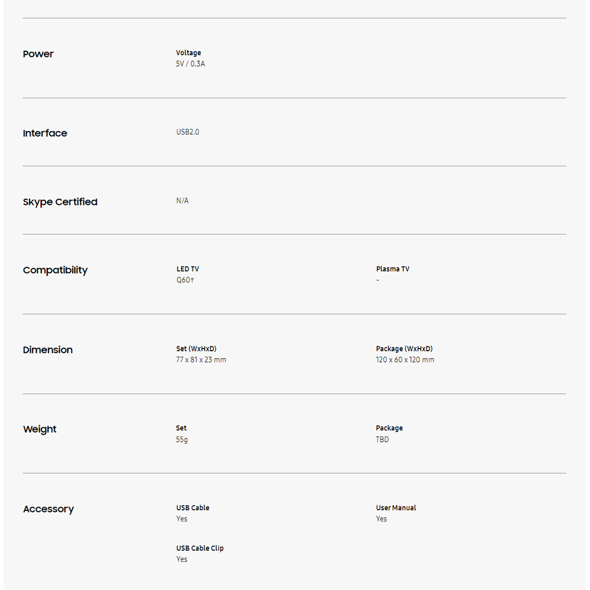Image resolution: width=590 pixels, height=590 pixels.
Task: Select the 120 x 60 x 120 mm value
Action: [405, 360]
